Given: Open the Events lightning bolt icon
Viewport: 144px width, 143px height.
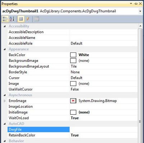Looking at the screenshot, I should (28, 19).
